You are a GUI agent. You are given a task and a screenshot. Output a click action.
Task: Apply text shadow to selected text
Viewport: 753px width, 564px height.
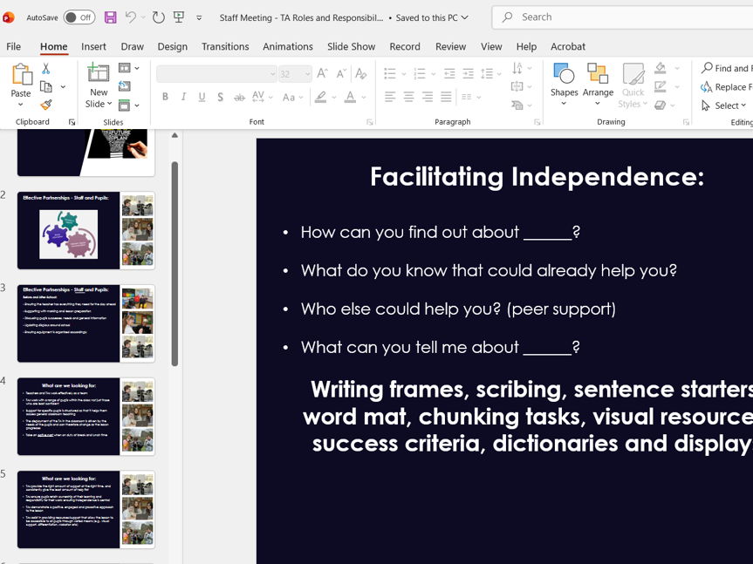coord(220,97)
